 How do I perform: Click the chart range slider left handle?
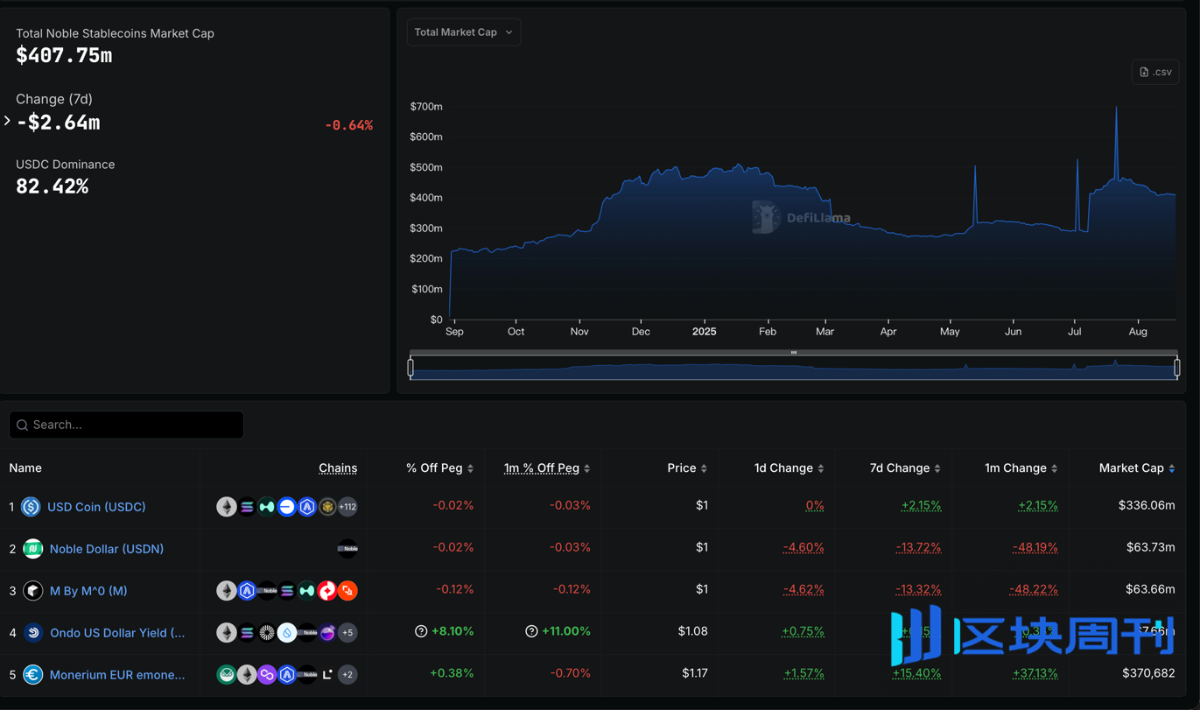tap(411, 368)
